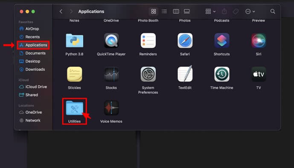Screen dimensions: 294x168
Task: Click the QuickTime Player name label
Action: (x=111, y=54)
